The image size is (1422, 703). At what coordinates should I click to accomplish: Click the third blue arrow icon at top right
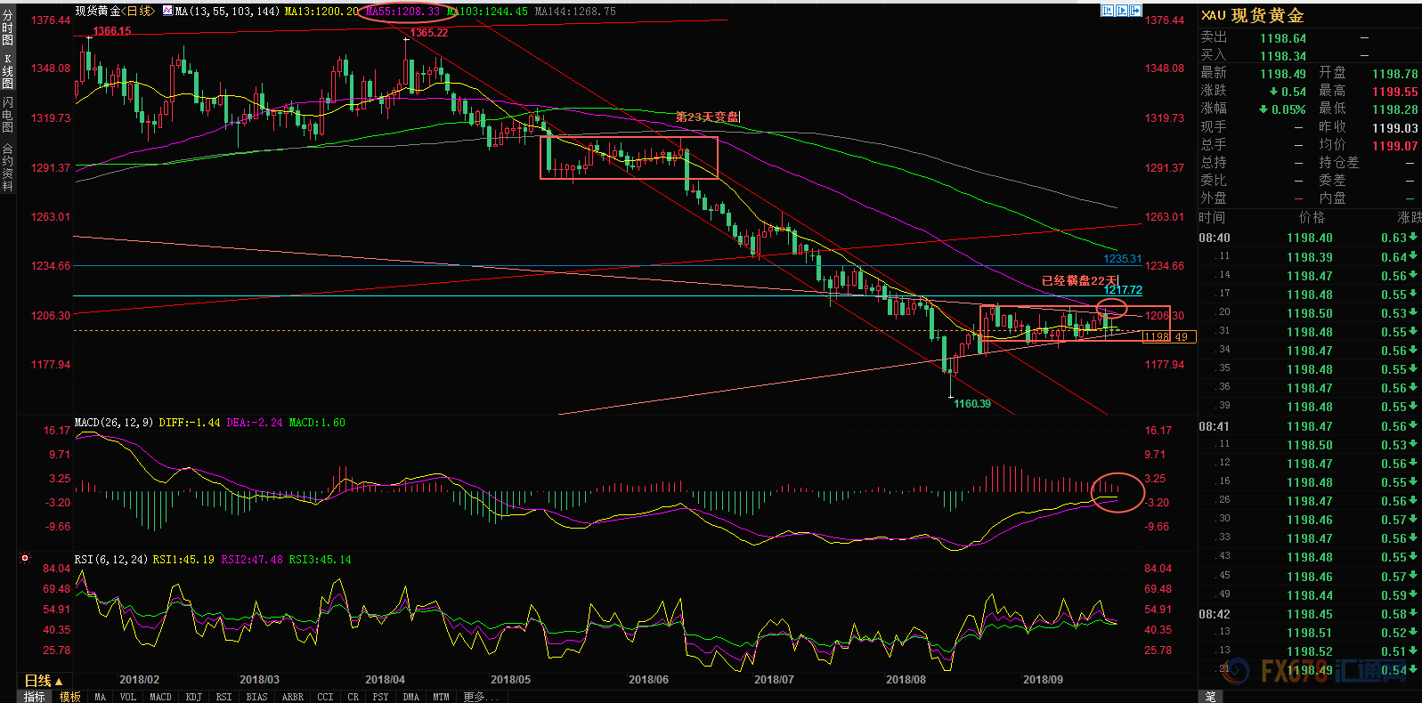tap(1136, 11)
